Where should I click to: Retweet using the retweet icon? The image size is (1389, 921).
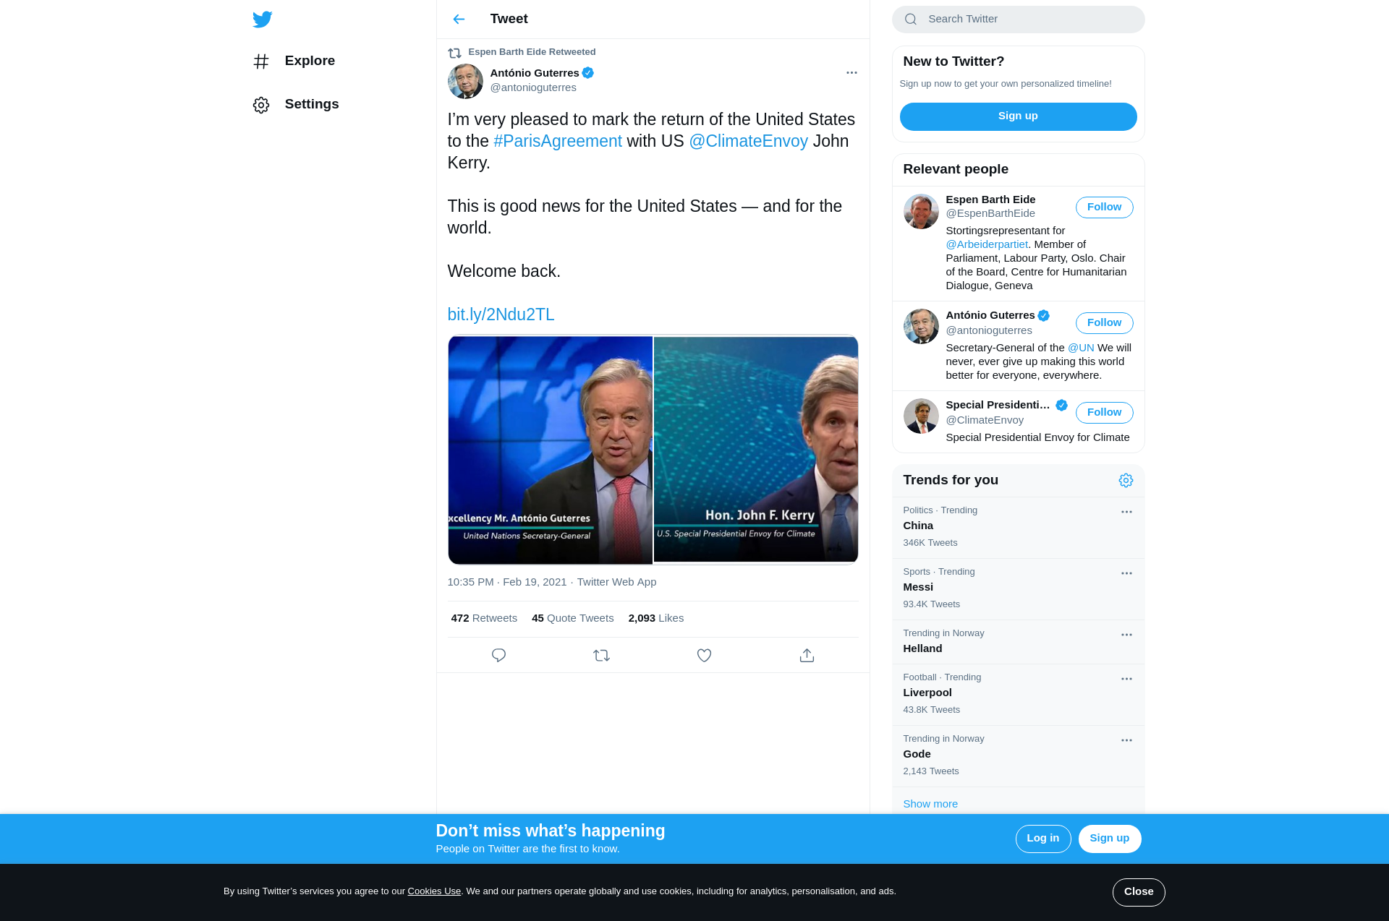(601, 655)
